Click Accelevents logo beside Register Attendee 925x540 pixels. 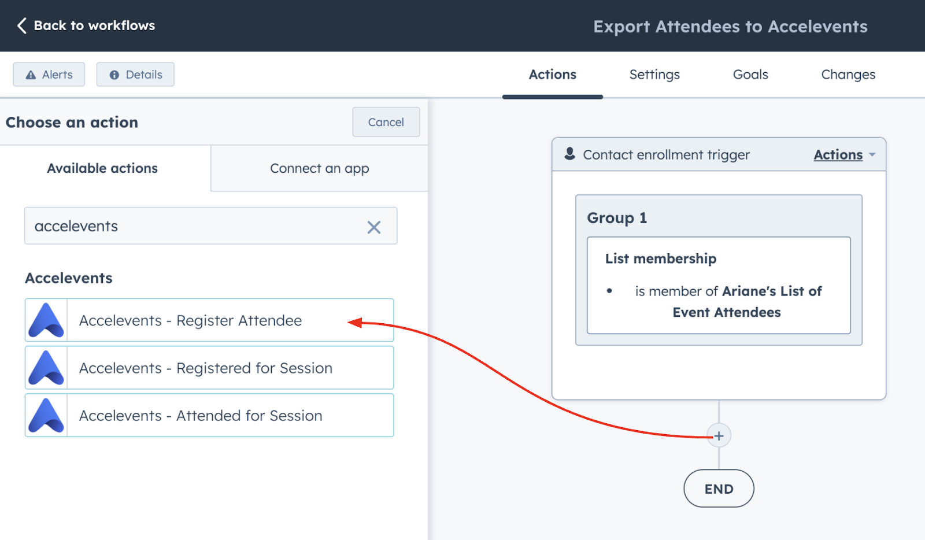pyautogui.click(x=46, y=320)
